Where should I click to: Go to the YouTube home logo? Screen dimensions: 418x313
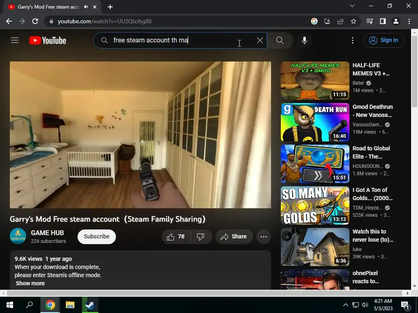(x=48, y=40)
